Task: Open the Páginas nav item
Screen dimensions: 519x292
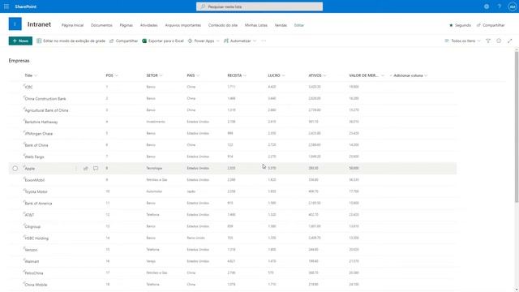Action: pos(127,25)
